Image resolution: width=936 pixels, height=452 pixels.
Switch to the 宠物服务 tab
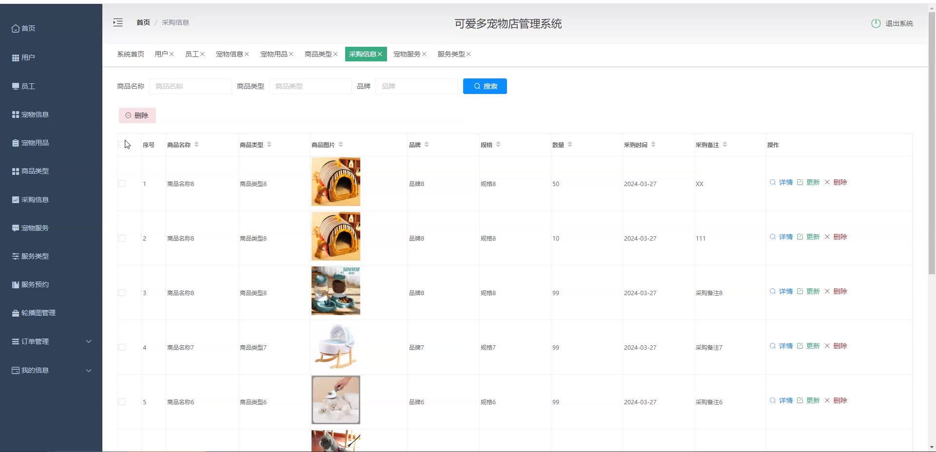click(407, 54)
